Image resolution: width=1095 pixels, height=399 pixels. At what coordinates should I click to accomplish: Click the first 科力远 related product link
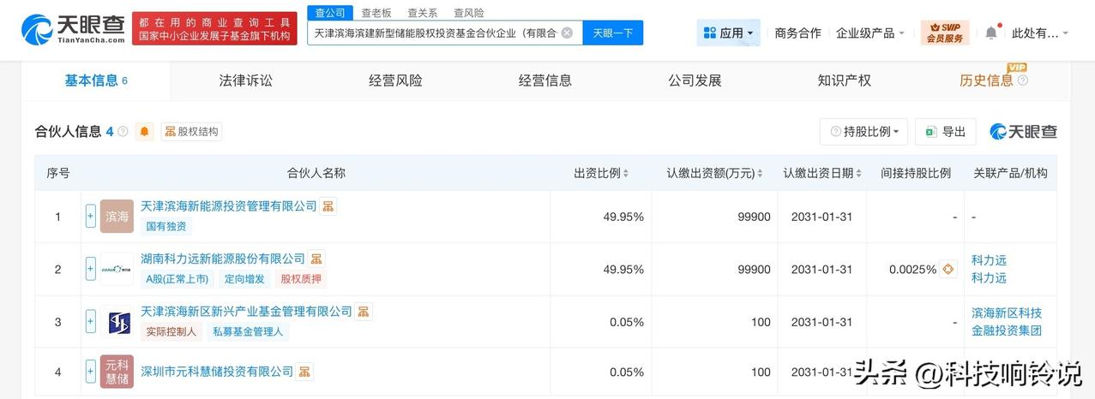989,260
